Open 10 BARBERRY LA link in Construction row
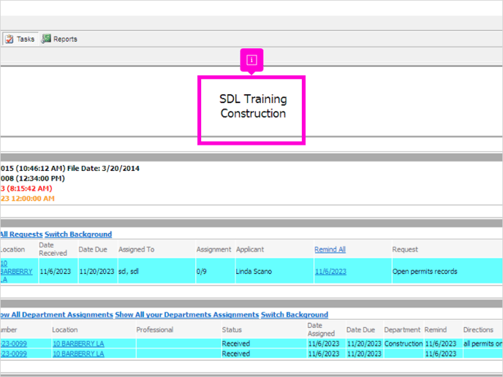The height and width of the screenshot is (377, 503). [78, 343]
